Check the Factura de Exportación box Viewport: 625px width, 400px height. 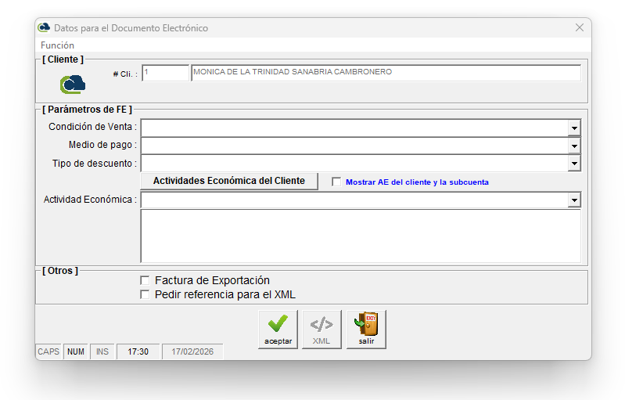(x=145, y=280)
